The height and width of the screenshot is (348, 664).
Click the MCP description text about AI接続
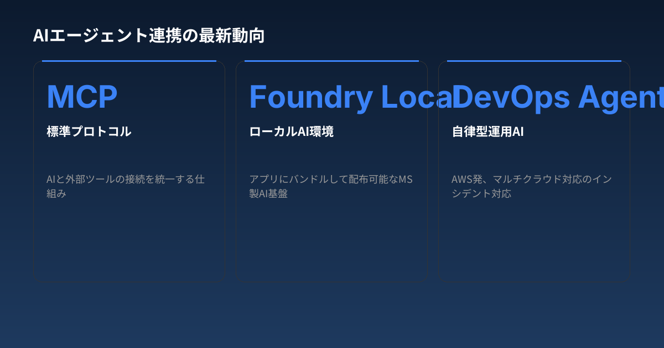[125, 186]
